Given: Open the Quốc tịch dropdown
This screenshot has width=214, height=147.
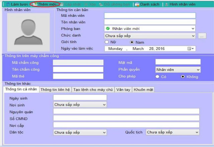Looking at the screenshot, I should (197, 132).
